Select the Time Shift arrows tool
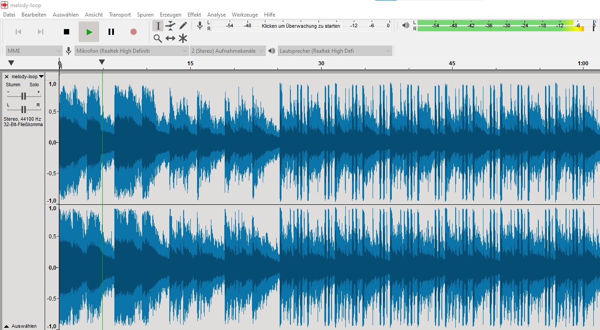 tap(170, 38)
